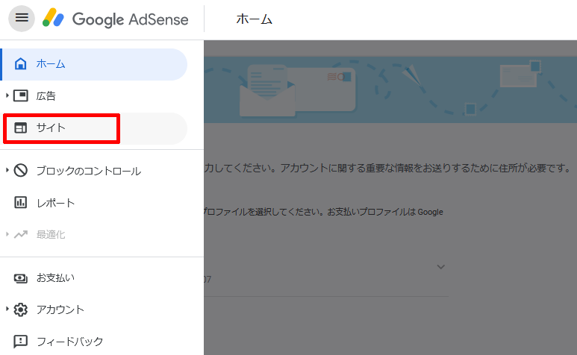Open the dimmed dropdown chevron on right

point(440,267)
